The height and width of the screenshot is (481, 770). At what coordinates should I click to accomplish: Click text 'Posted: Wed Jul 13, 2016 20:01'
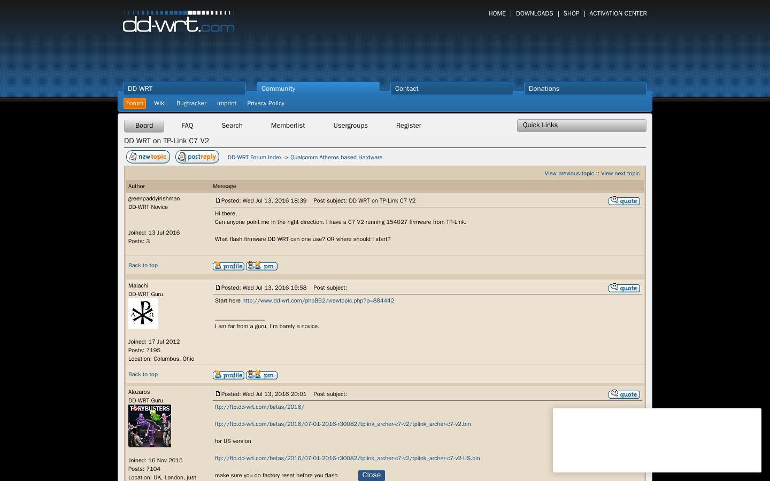(264, 394)
